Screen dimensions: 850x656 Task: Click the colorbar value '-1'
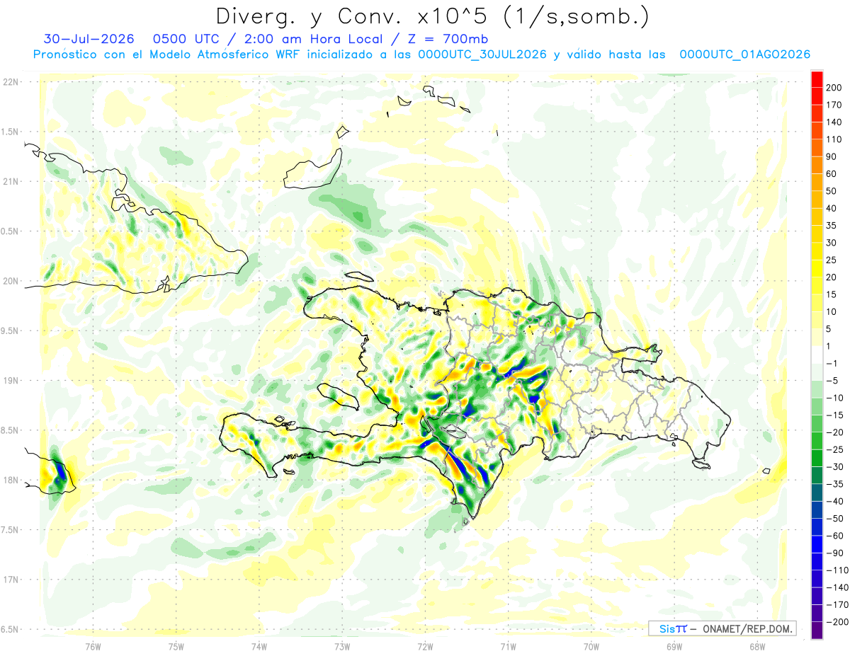pyautogui.click(x=832, y=364)
